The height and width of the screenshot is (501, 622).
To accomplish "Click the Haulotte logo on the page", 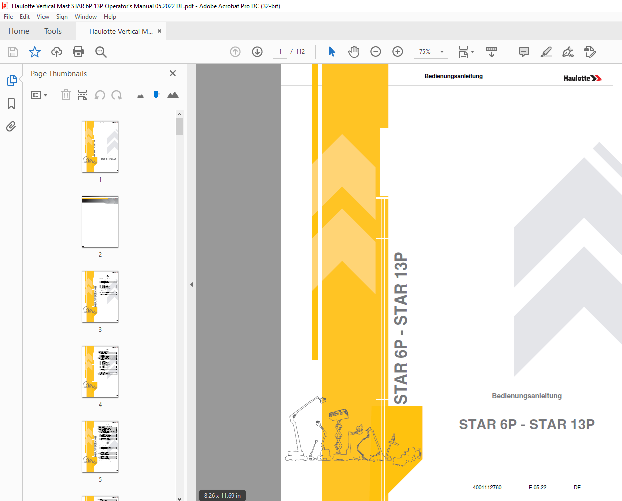I will click(582, 78).
